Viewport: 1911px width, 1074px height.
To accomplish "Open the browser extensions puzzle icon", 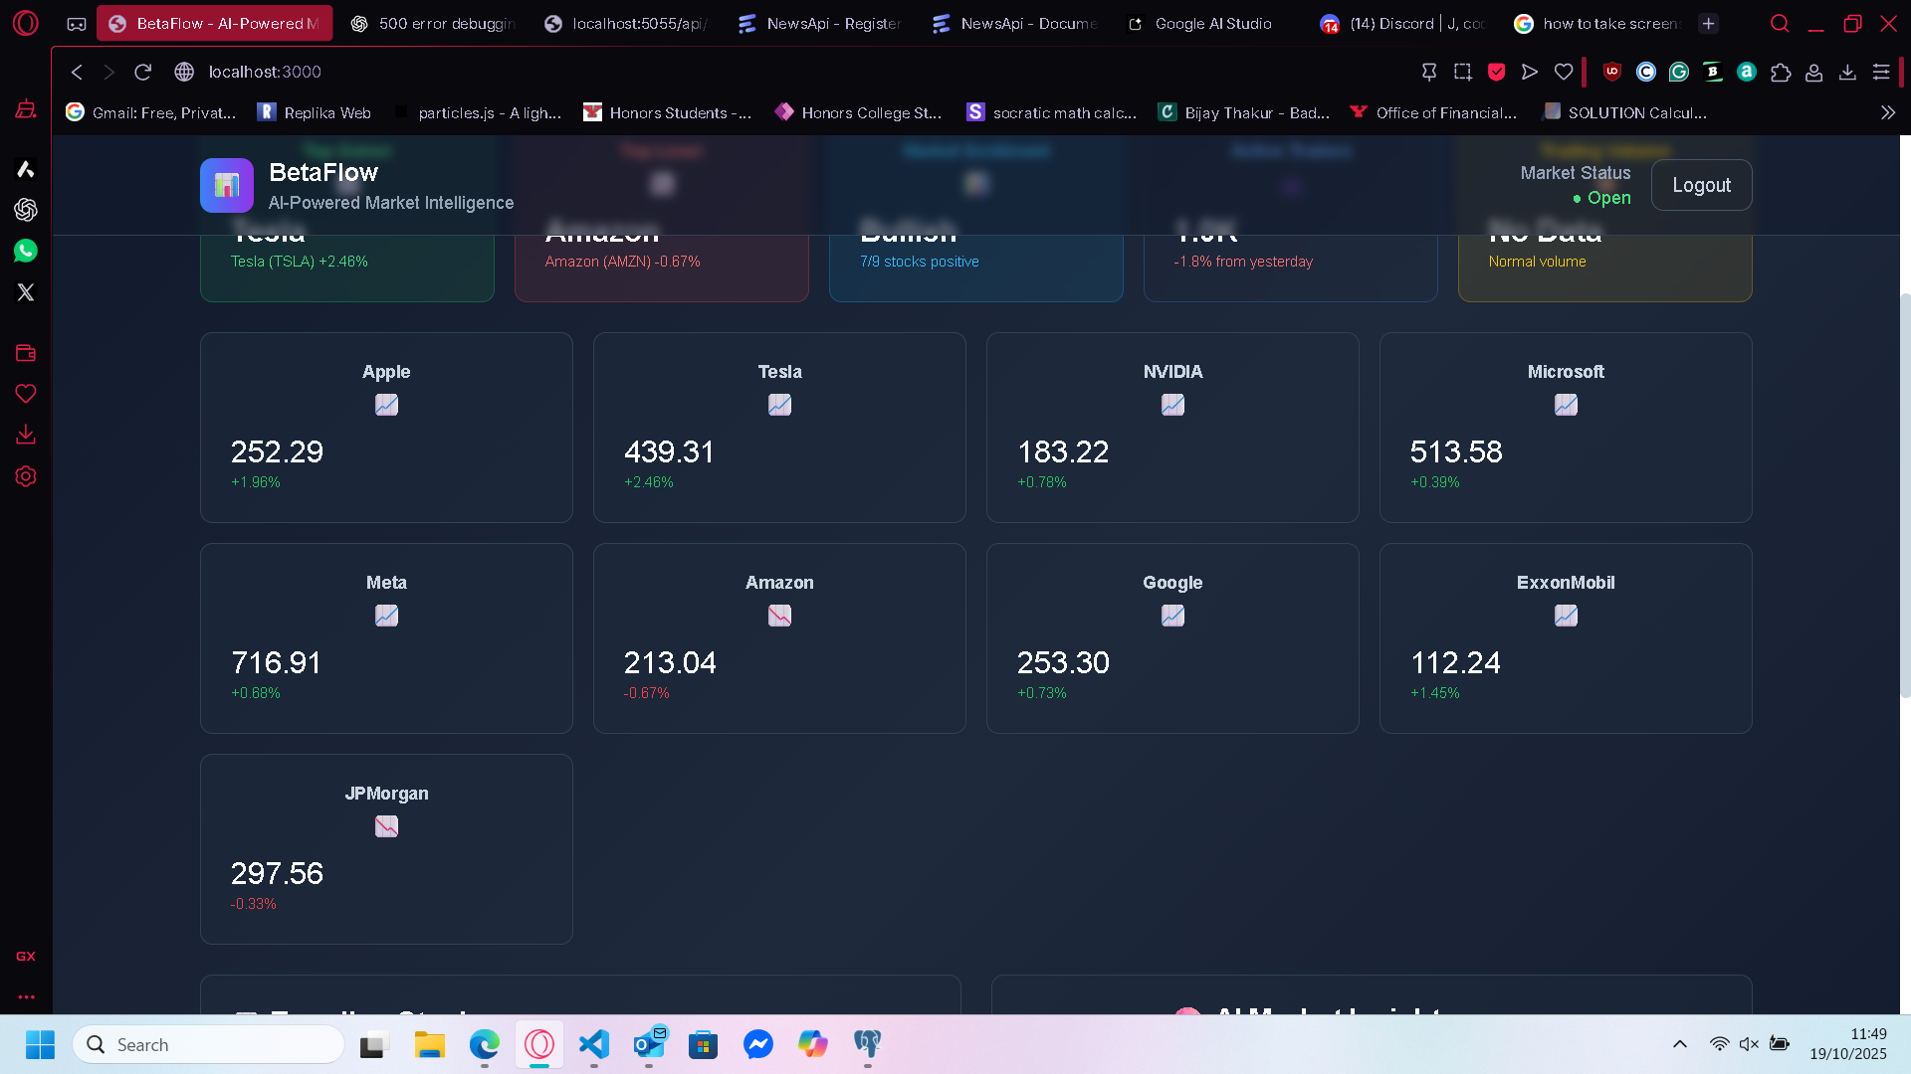I will 1781,72.
